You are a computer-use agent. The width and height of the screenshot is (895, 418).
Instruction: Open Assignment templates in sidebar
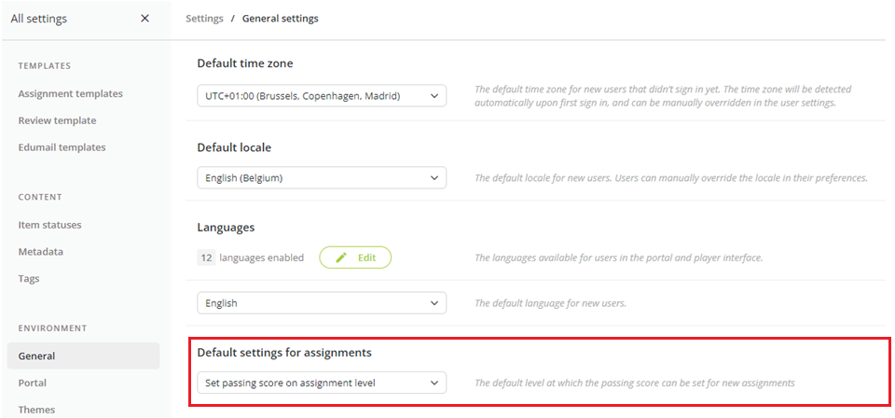(x=70, y=93)
